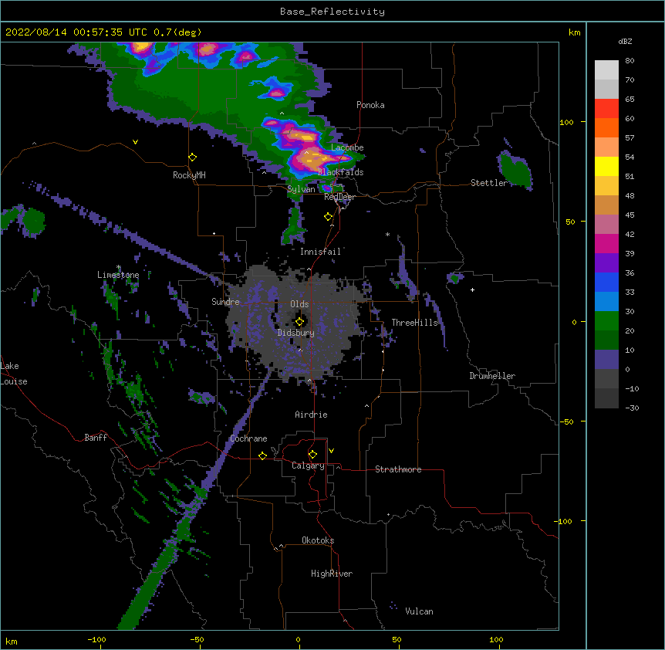Click the Sylvan label
The width and height of the screenshot is (665, 650).
(301, 189)
